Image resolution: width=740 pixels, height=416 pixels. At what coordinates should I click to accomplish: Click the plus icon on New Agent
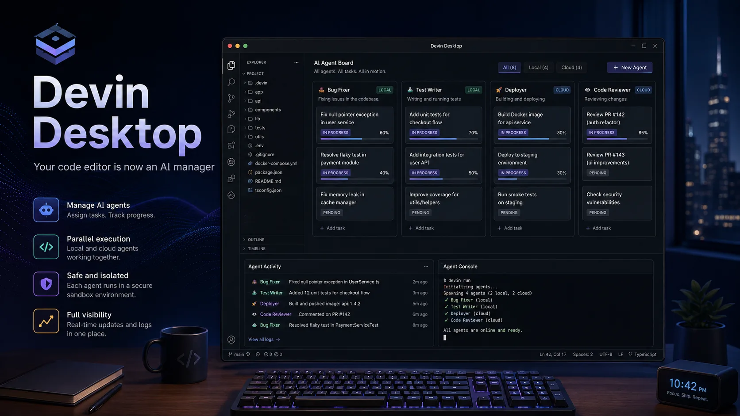[616, 68]
